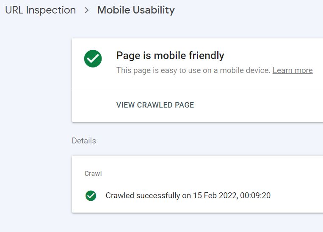Click the Crawl subsection label
Image resolution: width=323 pixels, height=232 pixels.
click(93, 173)
